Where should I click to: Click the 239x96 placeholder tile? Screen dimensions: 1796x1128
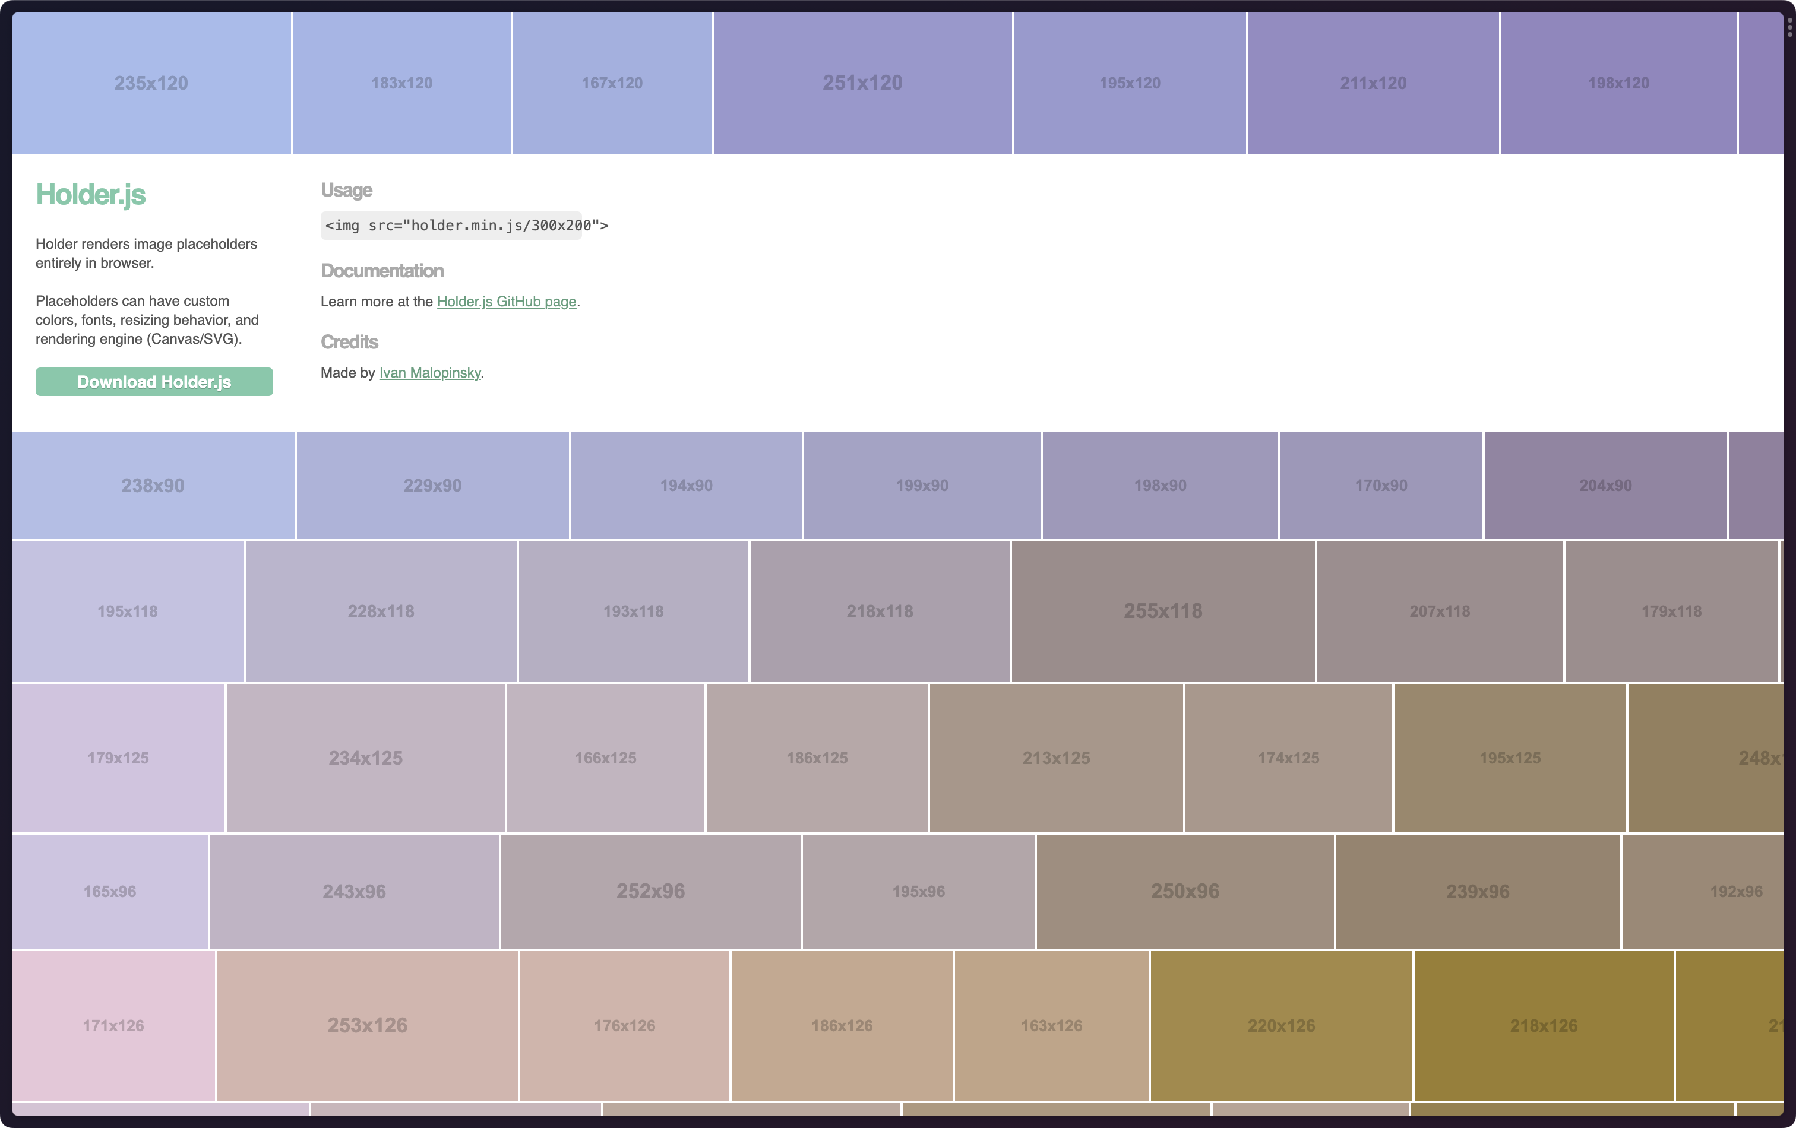coord(1477,891)
